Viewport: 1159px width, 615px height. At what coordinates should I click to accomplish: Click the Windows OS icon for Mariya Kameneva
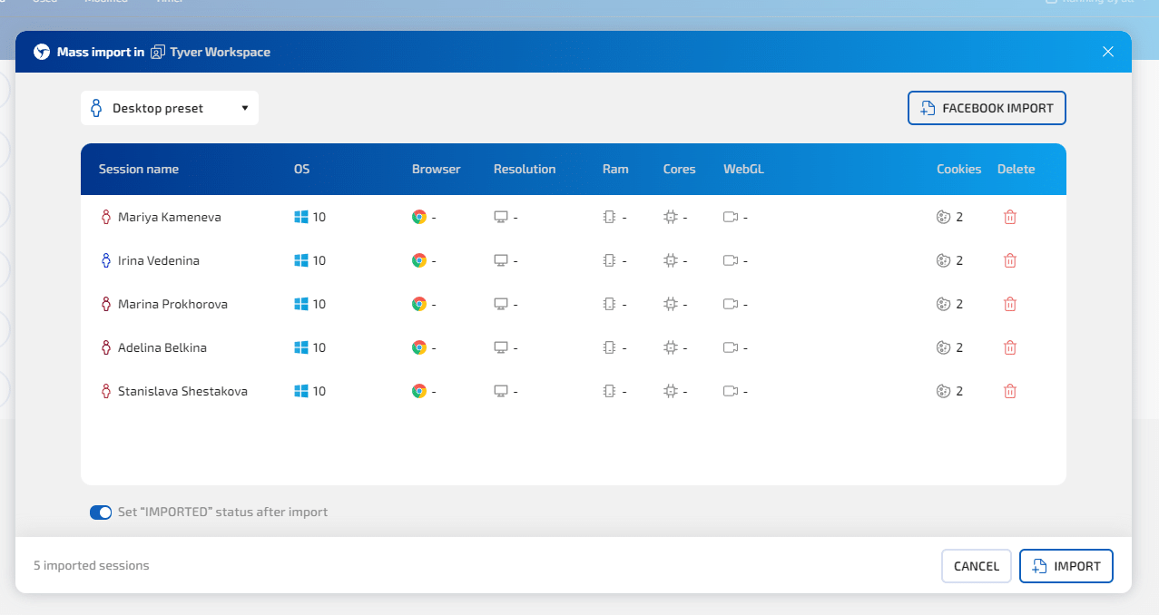(x=301, y=217)
